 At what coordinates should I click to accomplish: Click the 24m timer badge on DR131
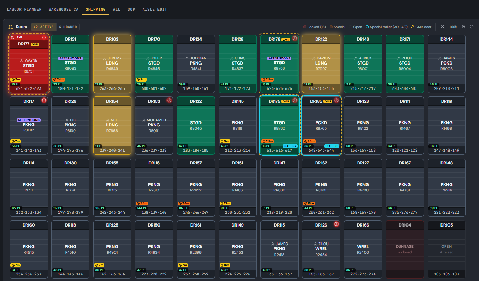click(x=58, y=79)
